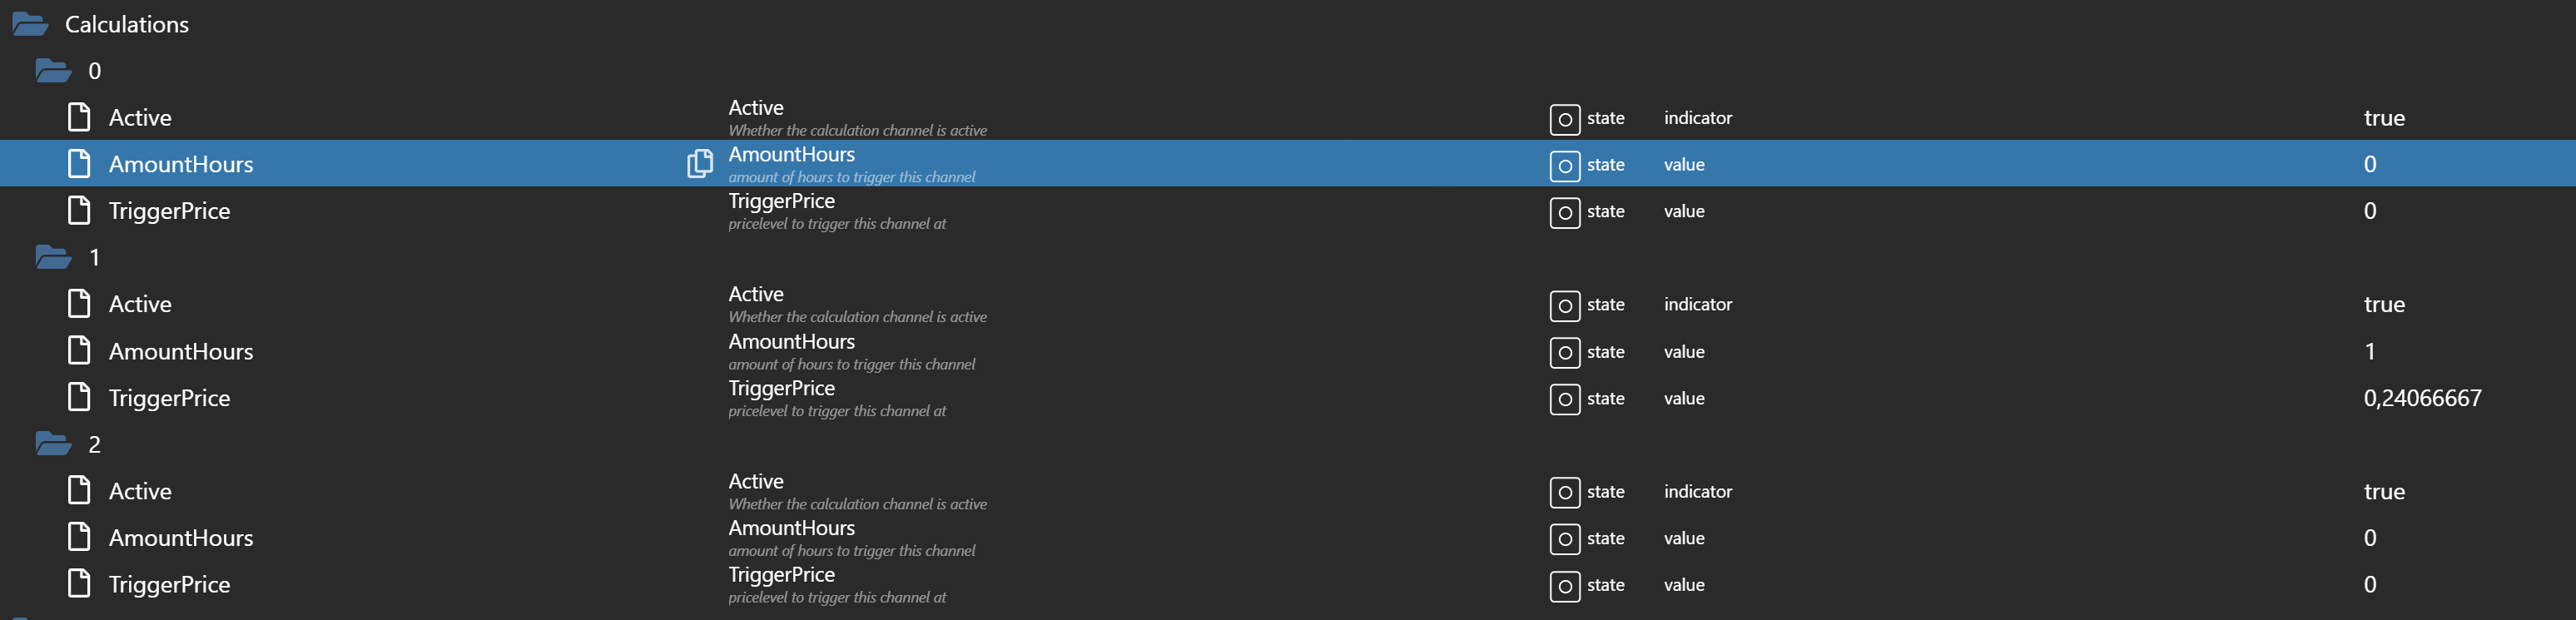Toggle the true value of Active in folder 2
Viewport: 2576px width, 620px height.
pos(2383,492)
